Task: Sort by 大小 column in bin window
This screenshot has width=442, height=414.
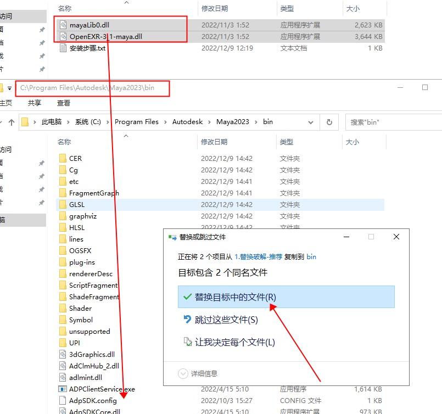Action: click(353, 142)
